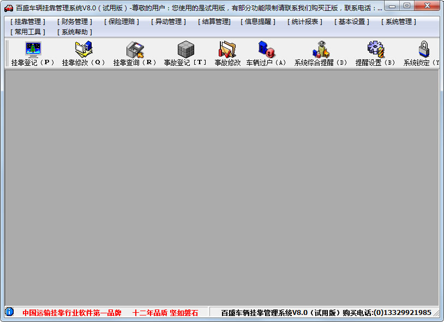Open the 常用工具 menu

pos(28,32)
